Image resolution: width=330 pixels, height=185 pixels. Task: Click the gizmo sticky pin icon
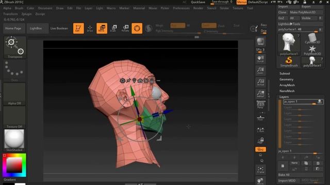click(128, 81)
